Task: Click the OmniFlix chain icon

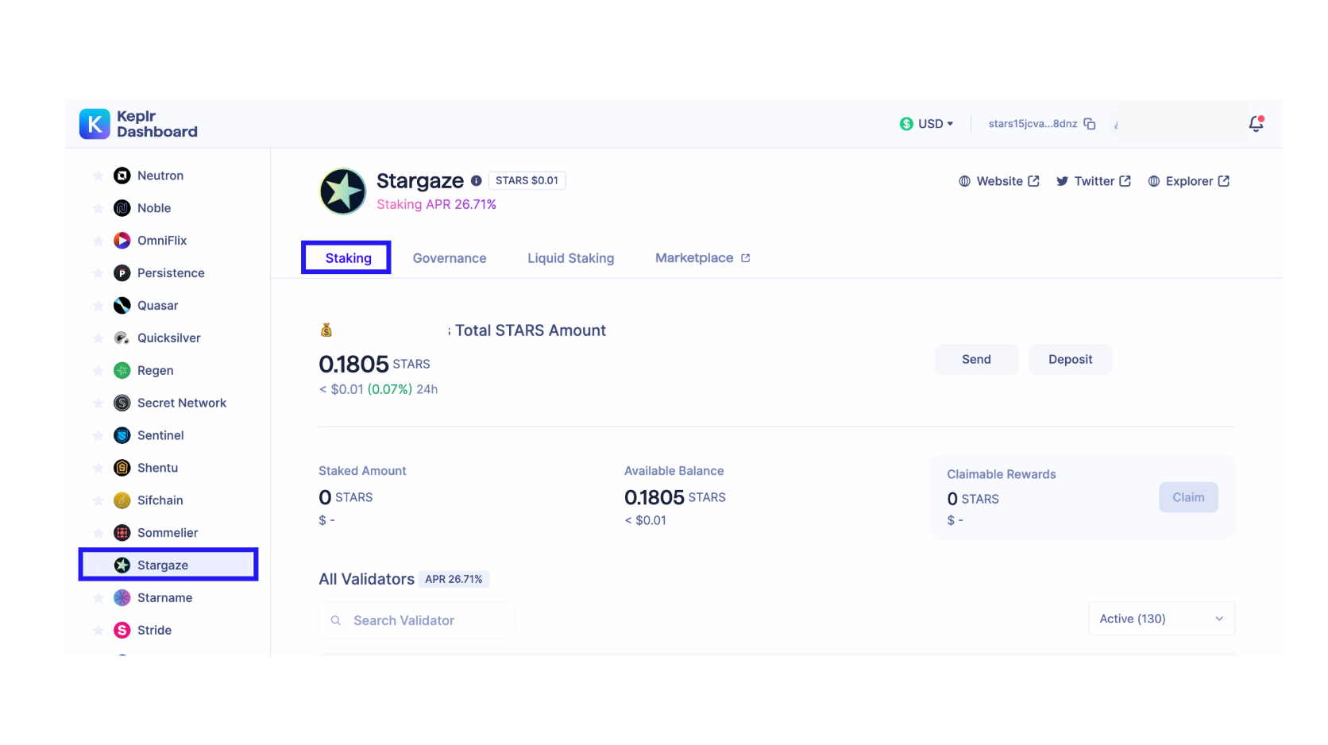Action: coord(122,241)
